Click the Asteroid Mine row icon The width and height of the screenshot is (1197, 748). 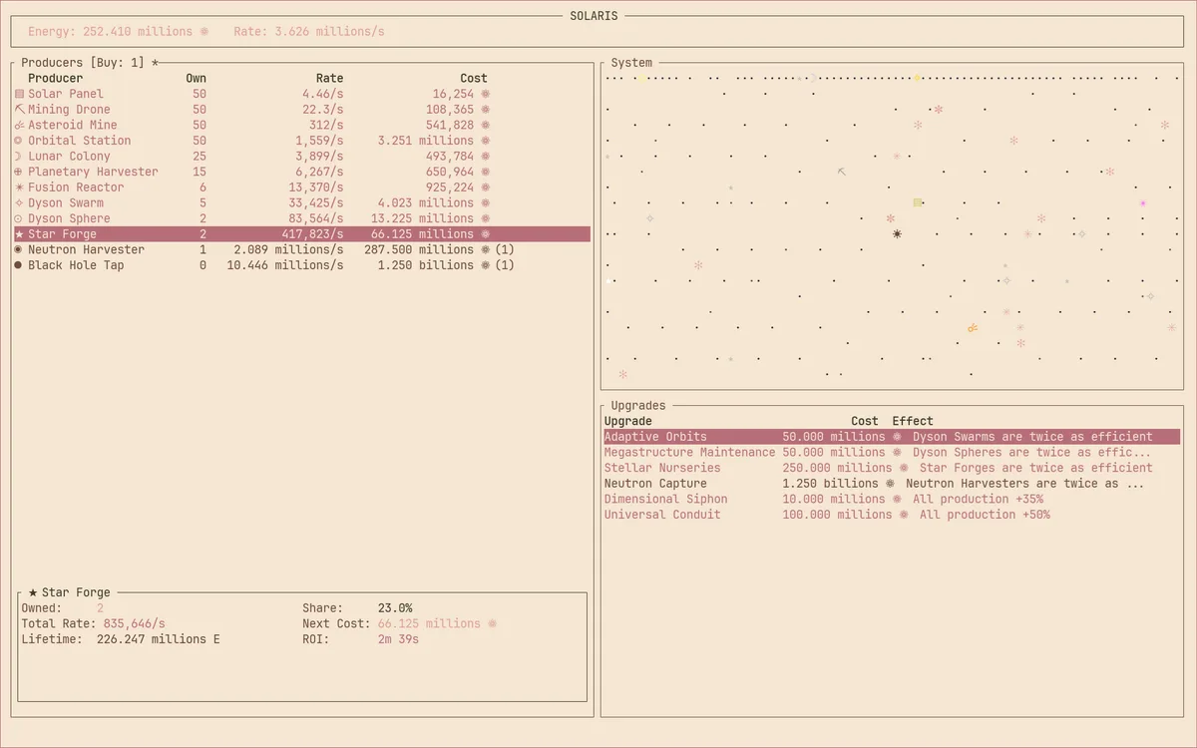tap(19, 126)
